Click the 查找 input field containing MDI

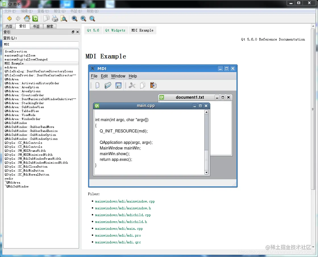pyautogui.click(x=41, y=44)
